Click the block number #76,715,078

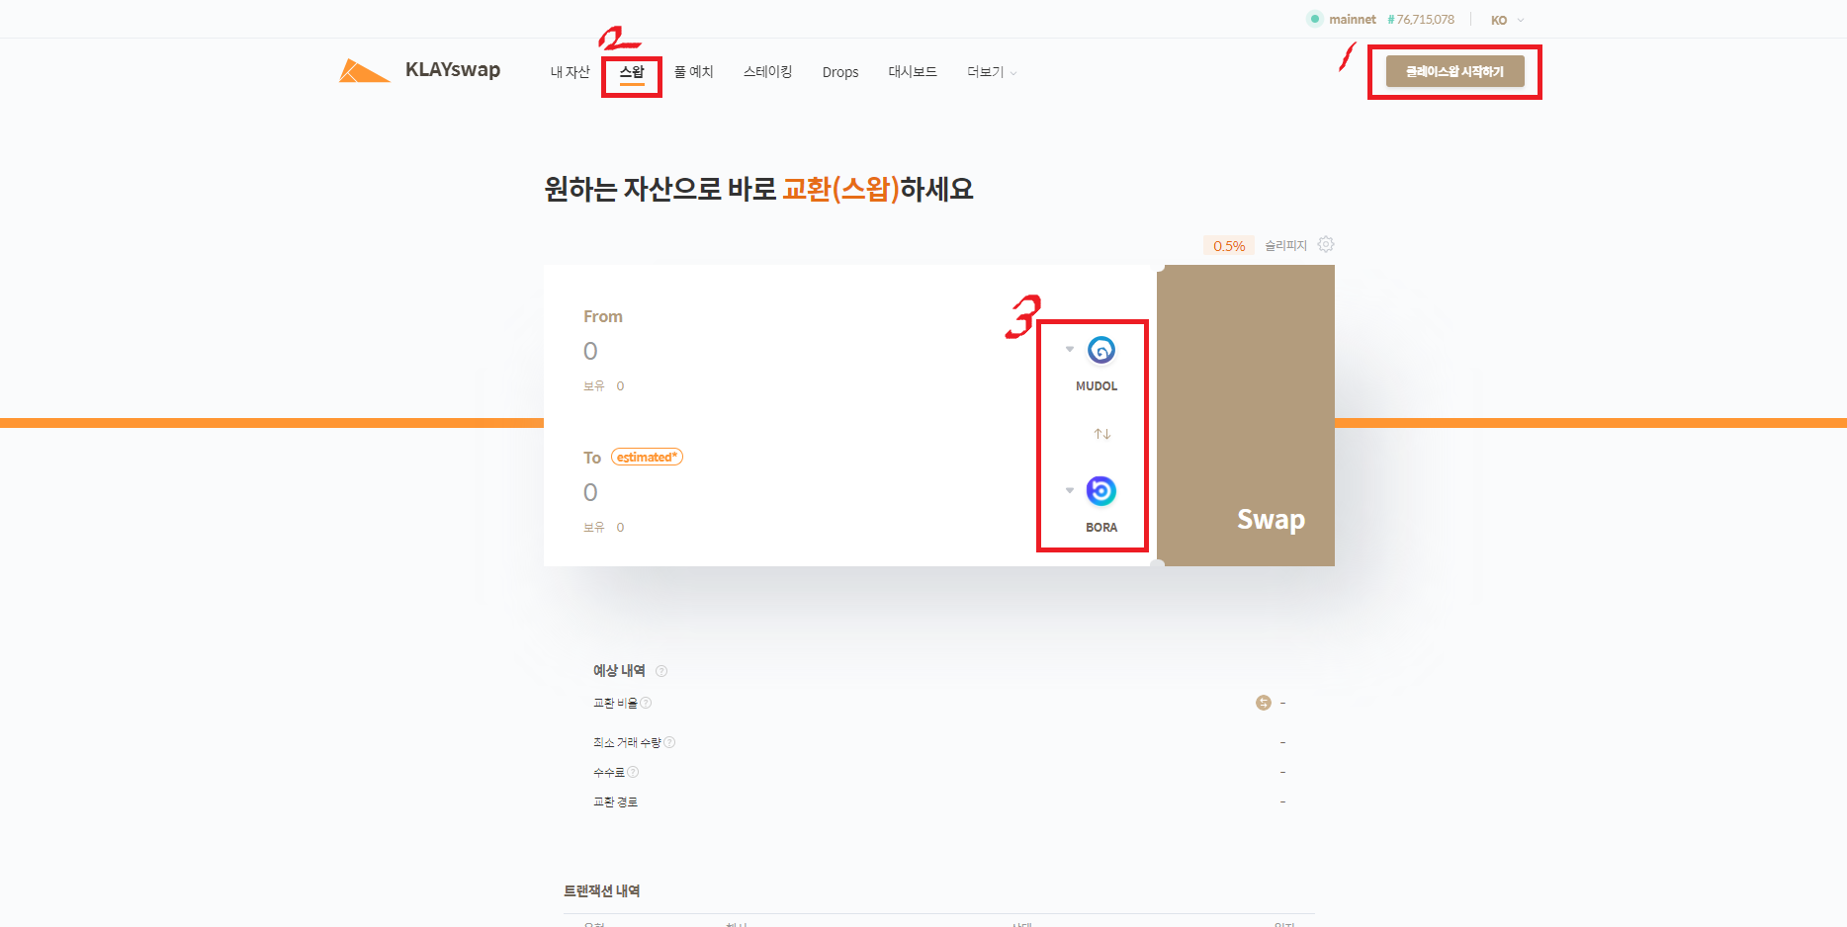point(1421,19)
